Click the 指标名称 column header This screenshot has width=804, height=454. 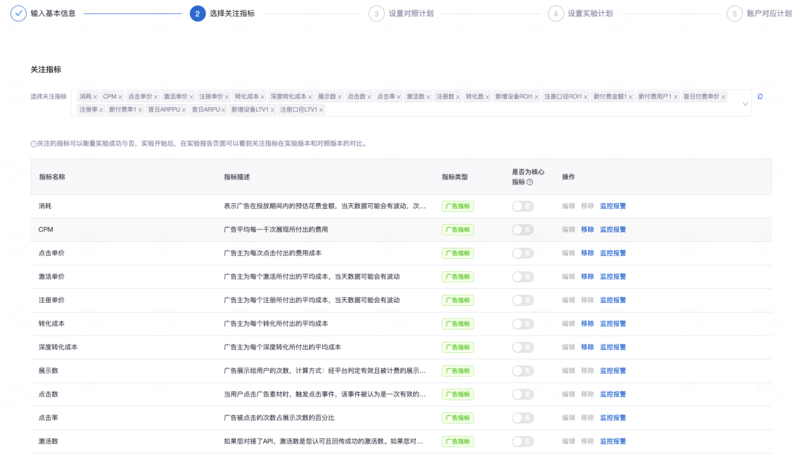(x=52, y=177)
